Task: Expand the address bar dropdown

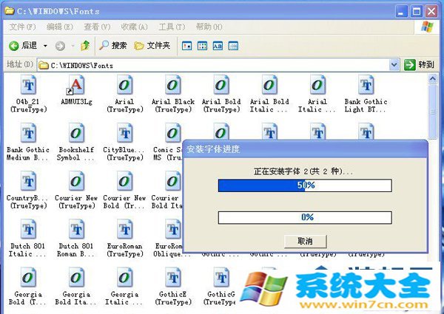Action: pos(394,65)
